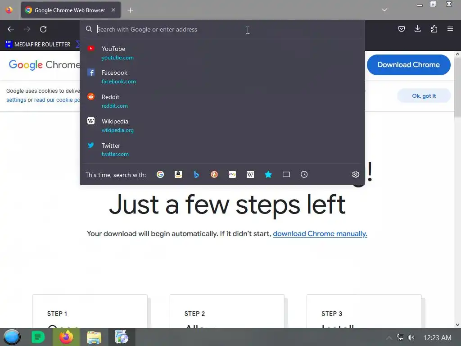Search bookmarks with the star icon
This screenshot has width=461, height=346.
(268, 174)
